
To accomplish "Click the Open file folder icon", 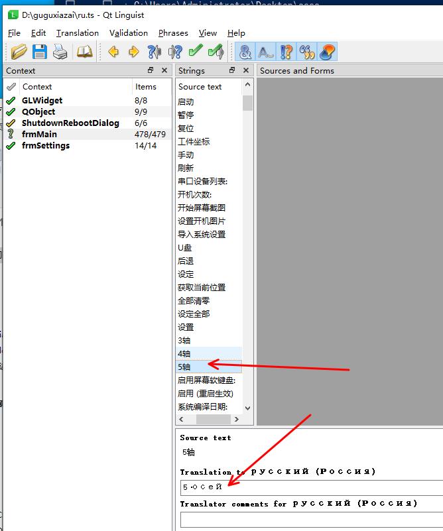I will coord(19,52).
